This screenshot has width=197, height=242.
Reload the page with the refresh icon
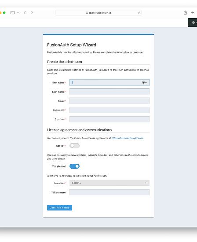click(139, 13)
